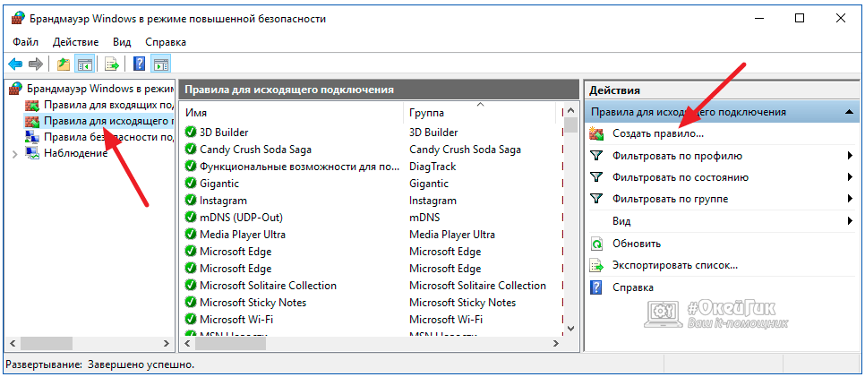Click the tree pane scroll-left arrow
Screen dimensions: 865x377
[x=12, y=343]
